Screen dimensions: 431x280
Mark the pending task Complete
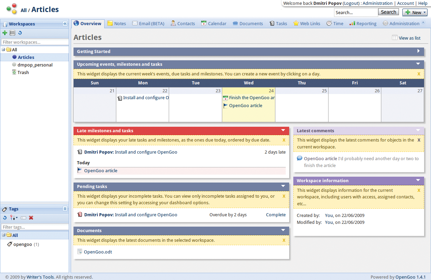(276, 215)
